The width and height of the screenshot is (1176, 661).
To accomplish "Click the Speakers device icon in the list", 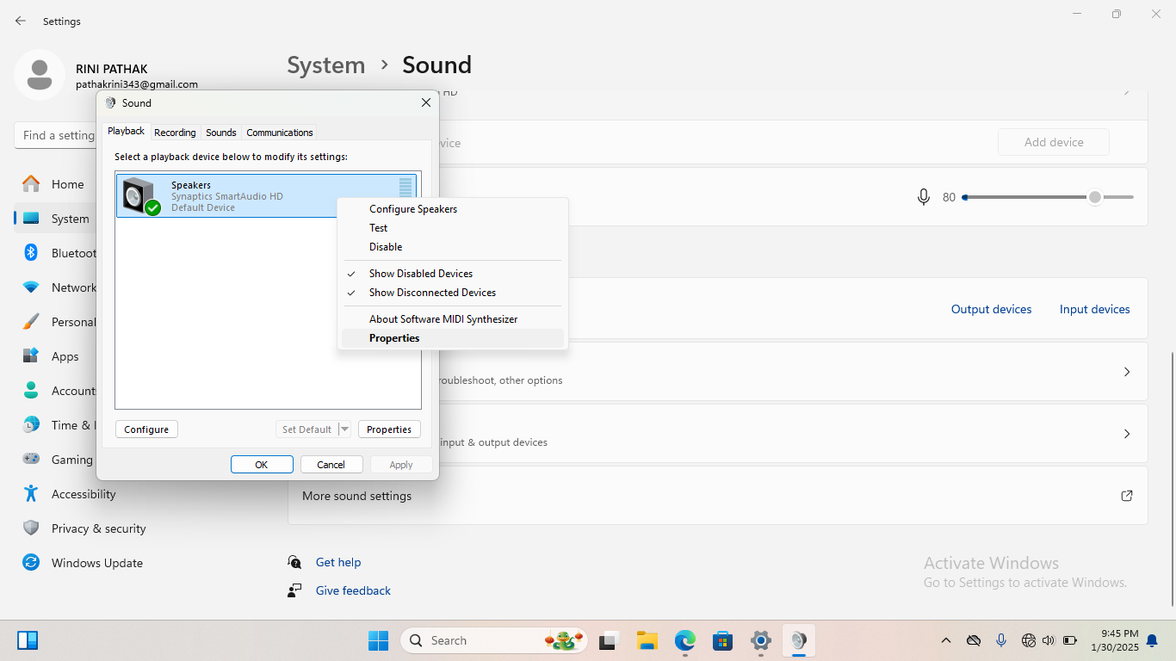I will 139,195.
